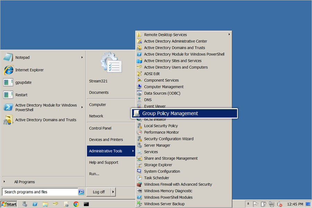This screenshot has width=312, height=208.
Task: Click the Task Scheduler clock icon
Action: pos(139,178)
